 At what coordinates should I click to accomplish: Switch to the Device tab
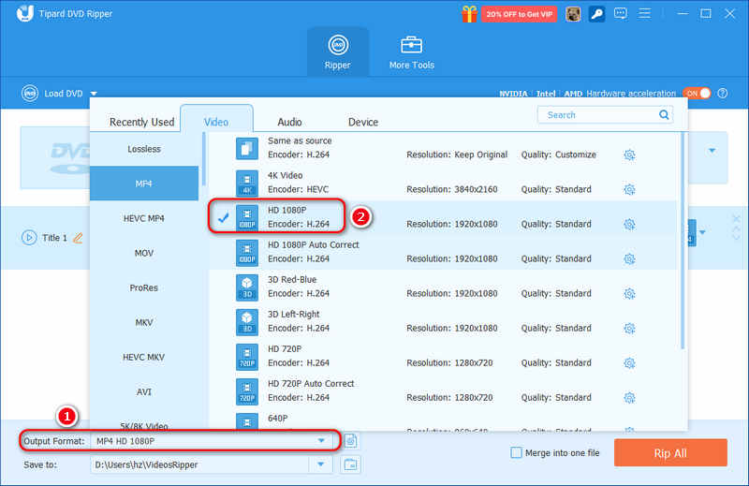[x=363, y=122]
